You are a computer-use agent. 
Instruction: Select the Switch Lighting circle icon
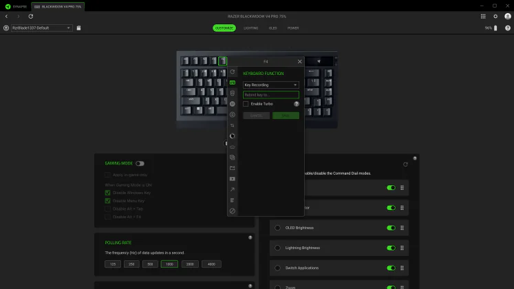[x=233, y=136]
